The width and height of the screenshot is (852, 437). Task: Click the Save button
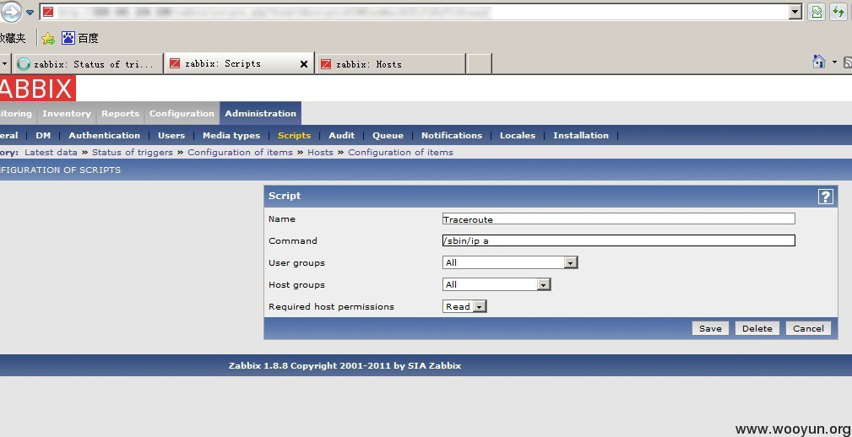pos(710,328)
